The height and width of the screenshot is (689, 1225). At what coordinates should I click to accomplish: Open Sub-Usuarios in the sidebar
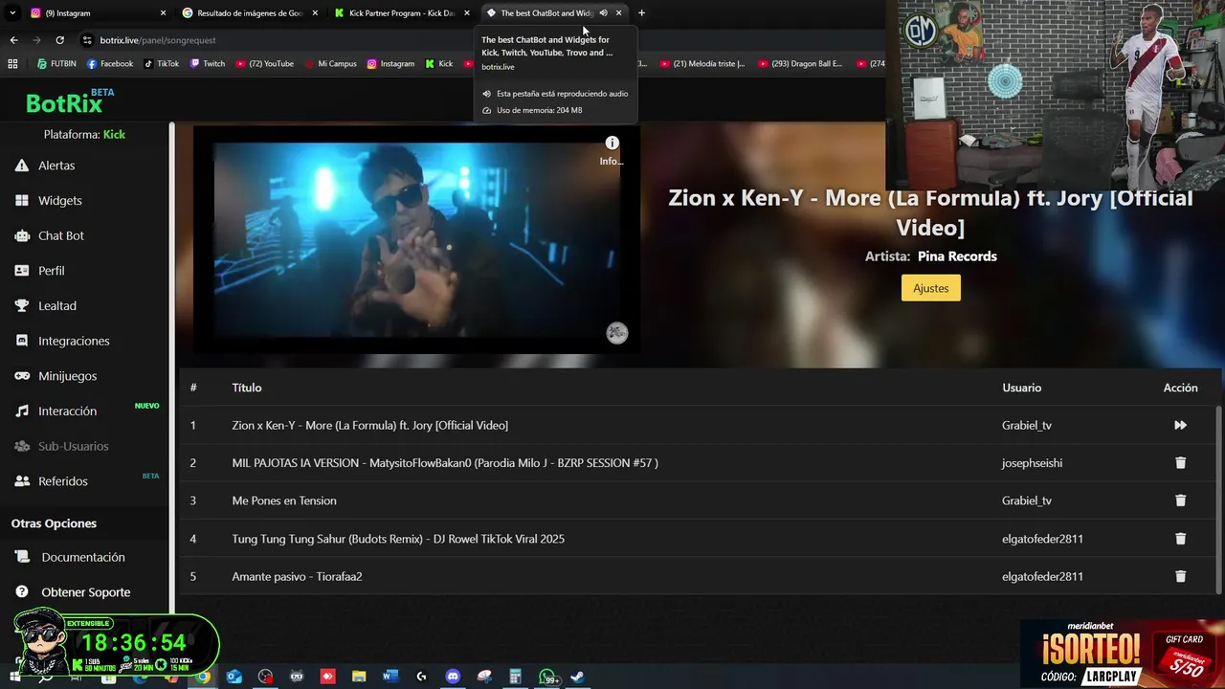pyautogui.click(x=61, y=446)
